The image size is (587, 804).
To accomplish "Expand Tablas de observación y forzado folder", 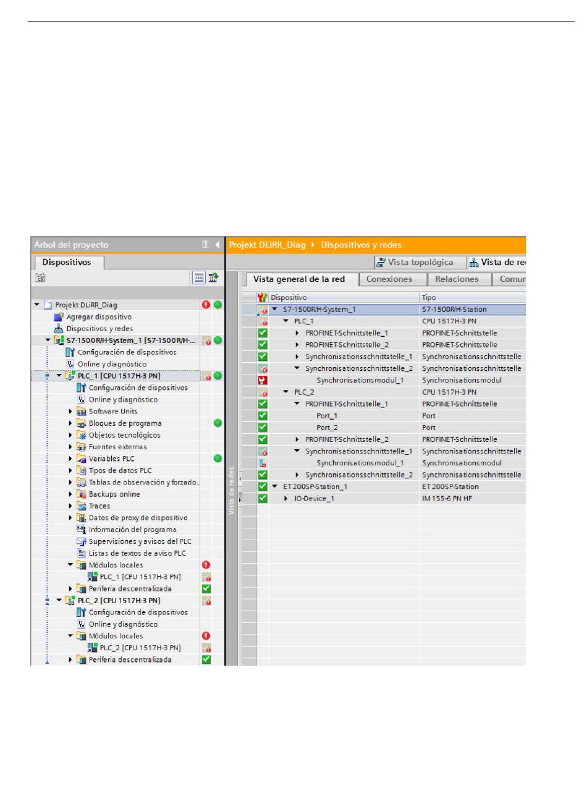I will (70, 483).
